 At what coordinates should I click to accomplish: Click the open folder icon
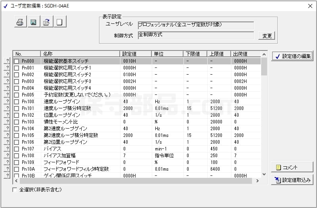46,22
